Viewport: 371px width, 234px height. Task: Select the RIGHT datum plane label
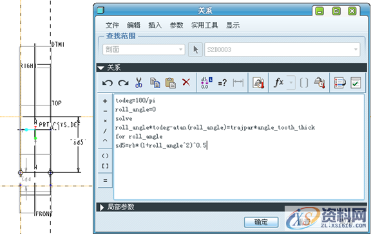point(28,66)
